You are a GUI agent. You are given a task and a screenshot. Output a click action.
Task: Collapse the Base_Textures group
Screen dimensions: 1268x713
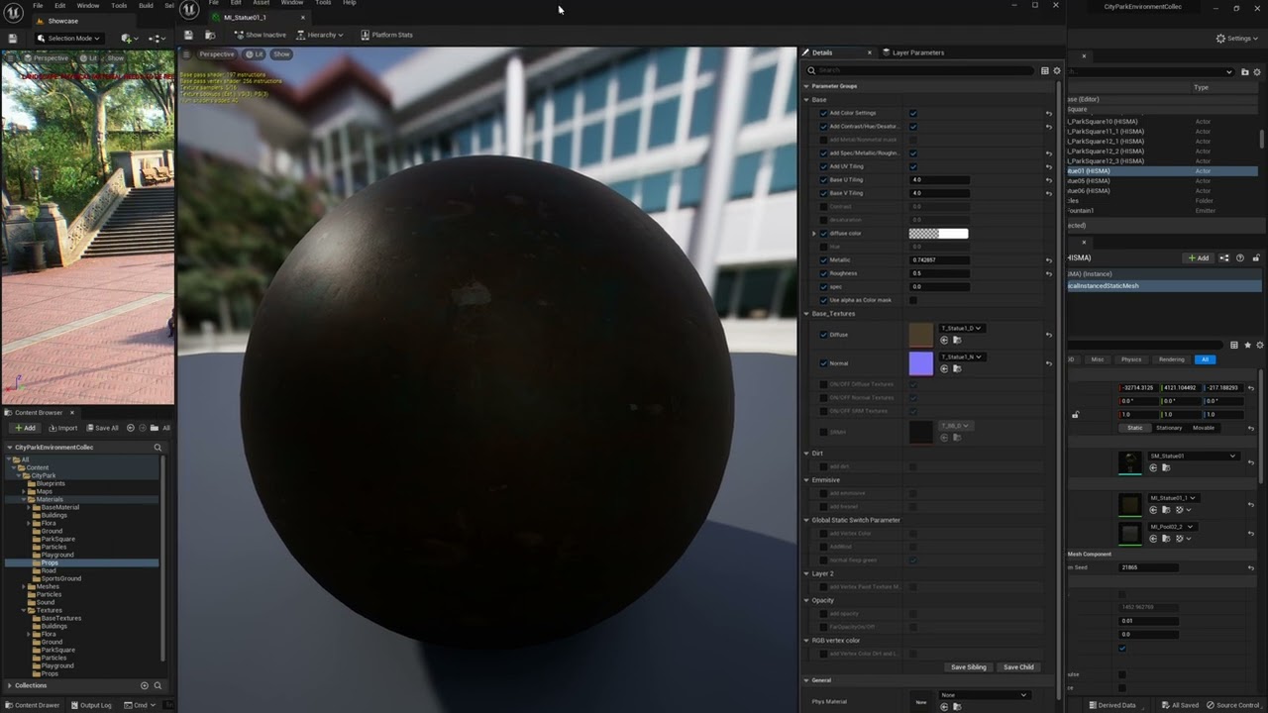[x=807, y=314]
